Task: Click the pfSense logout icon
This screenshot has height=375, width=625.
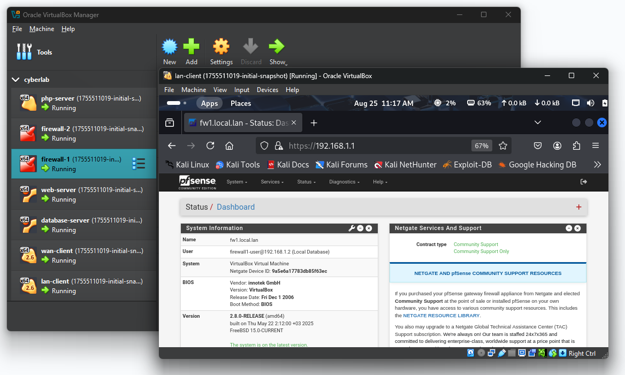Action: pyautogui.click(x=584, y=182)
